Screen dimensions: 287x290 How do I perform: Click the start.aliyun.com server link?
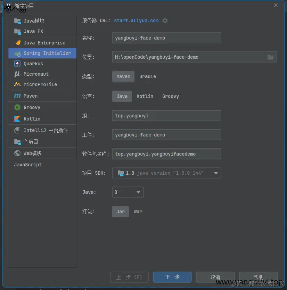tap(136, 20)
